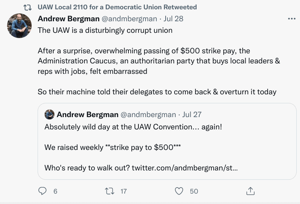The image size is (300, 204).
Task: Retweet this tweet using the arrows icon
Action: point(109,191)
